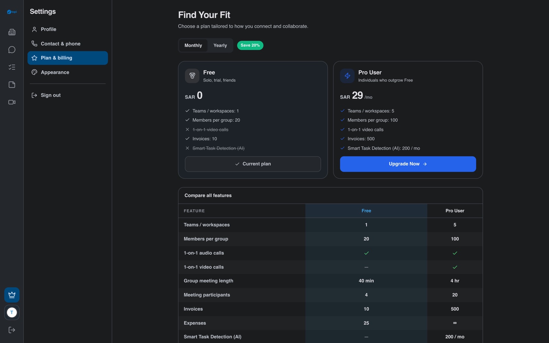
Task: Open the chat bubble icon
Action: pos(12,50)
